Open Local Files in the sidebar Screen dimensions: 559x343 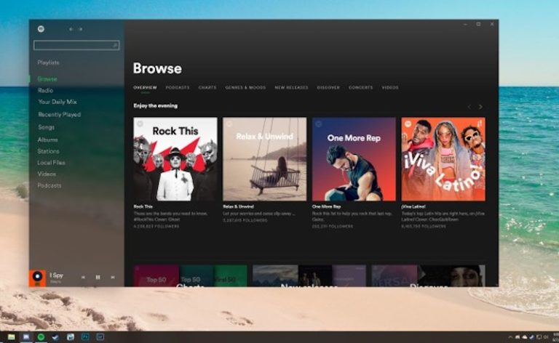click(x=51, y=163)
